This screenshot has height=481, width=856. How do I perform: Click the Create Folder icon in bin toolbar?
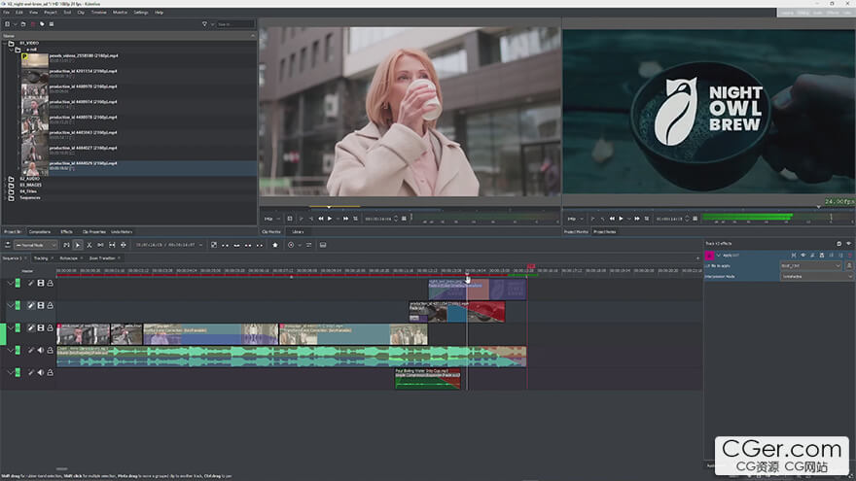pyautogui.click(x=23, y=24)
